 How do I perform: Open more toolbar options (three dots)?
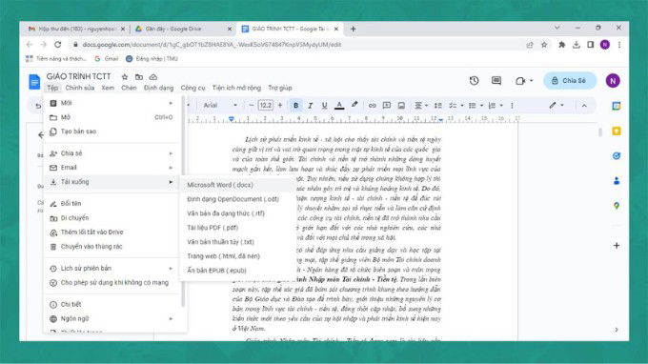[512, 106]
